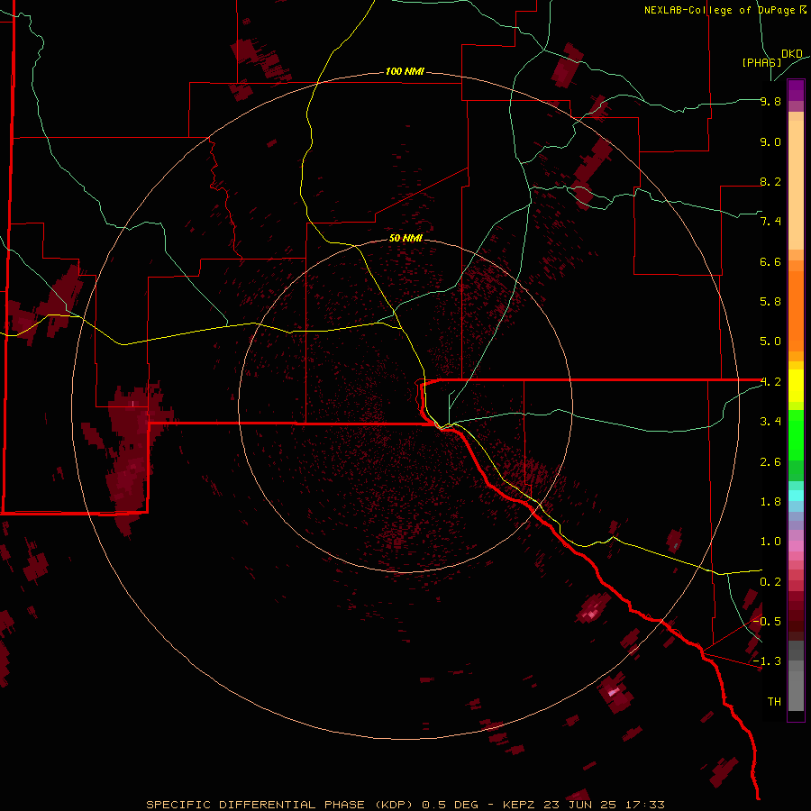Select the 0.2 scale value
The image size is (811, 811).
pyautogui.click(x=770, y=582)
